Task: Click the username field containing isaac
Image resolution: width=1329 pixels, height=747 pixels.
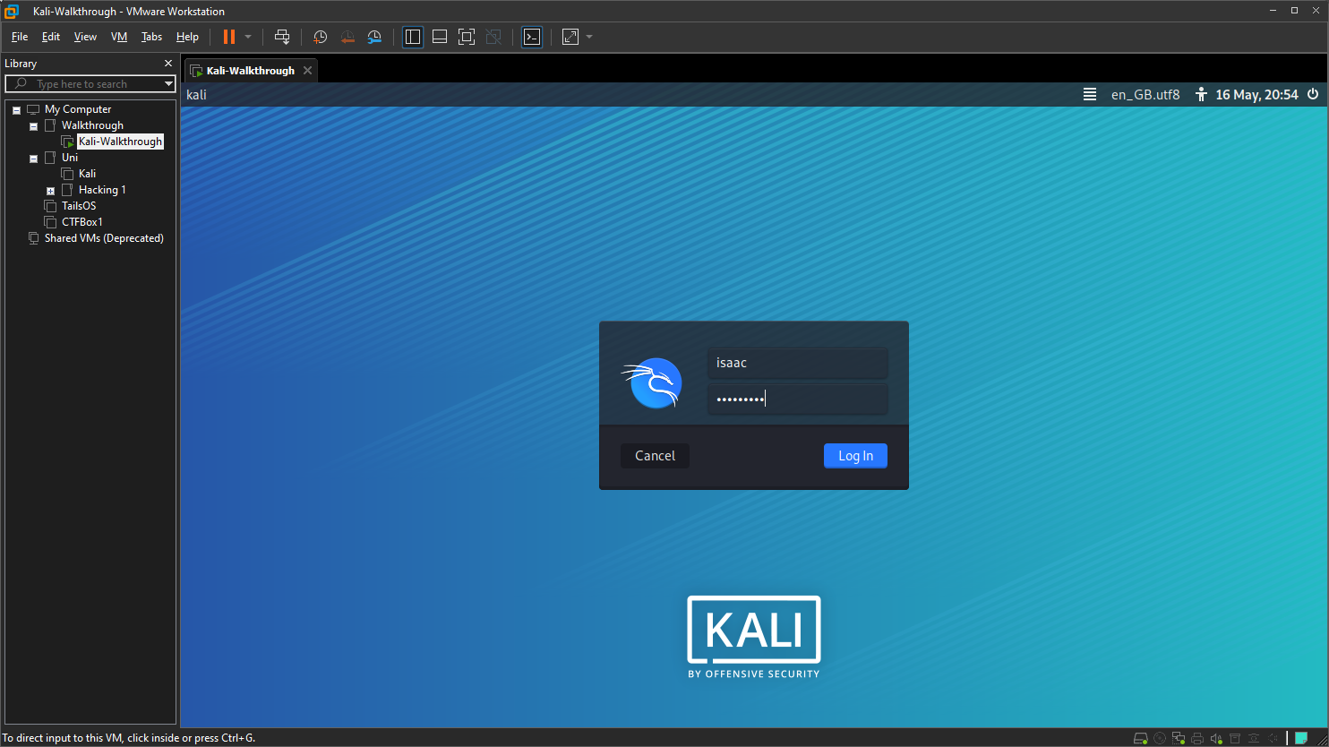Action: click(797, 363)
